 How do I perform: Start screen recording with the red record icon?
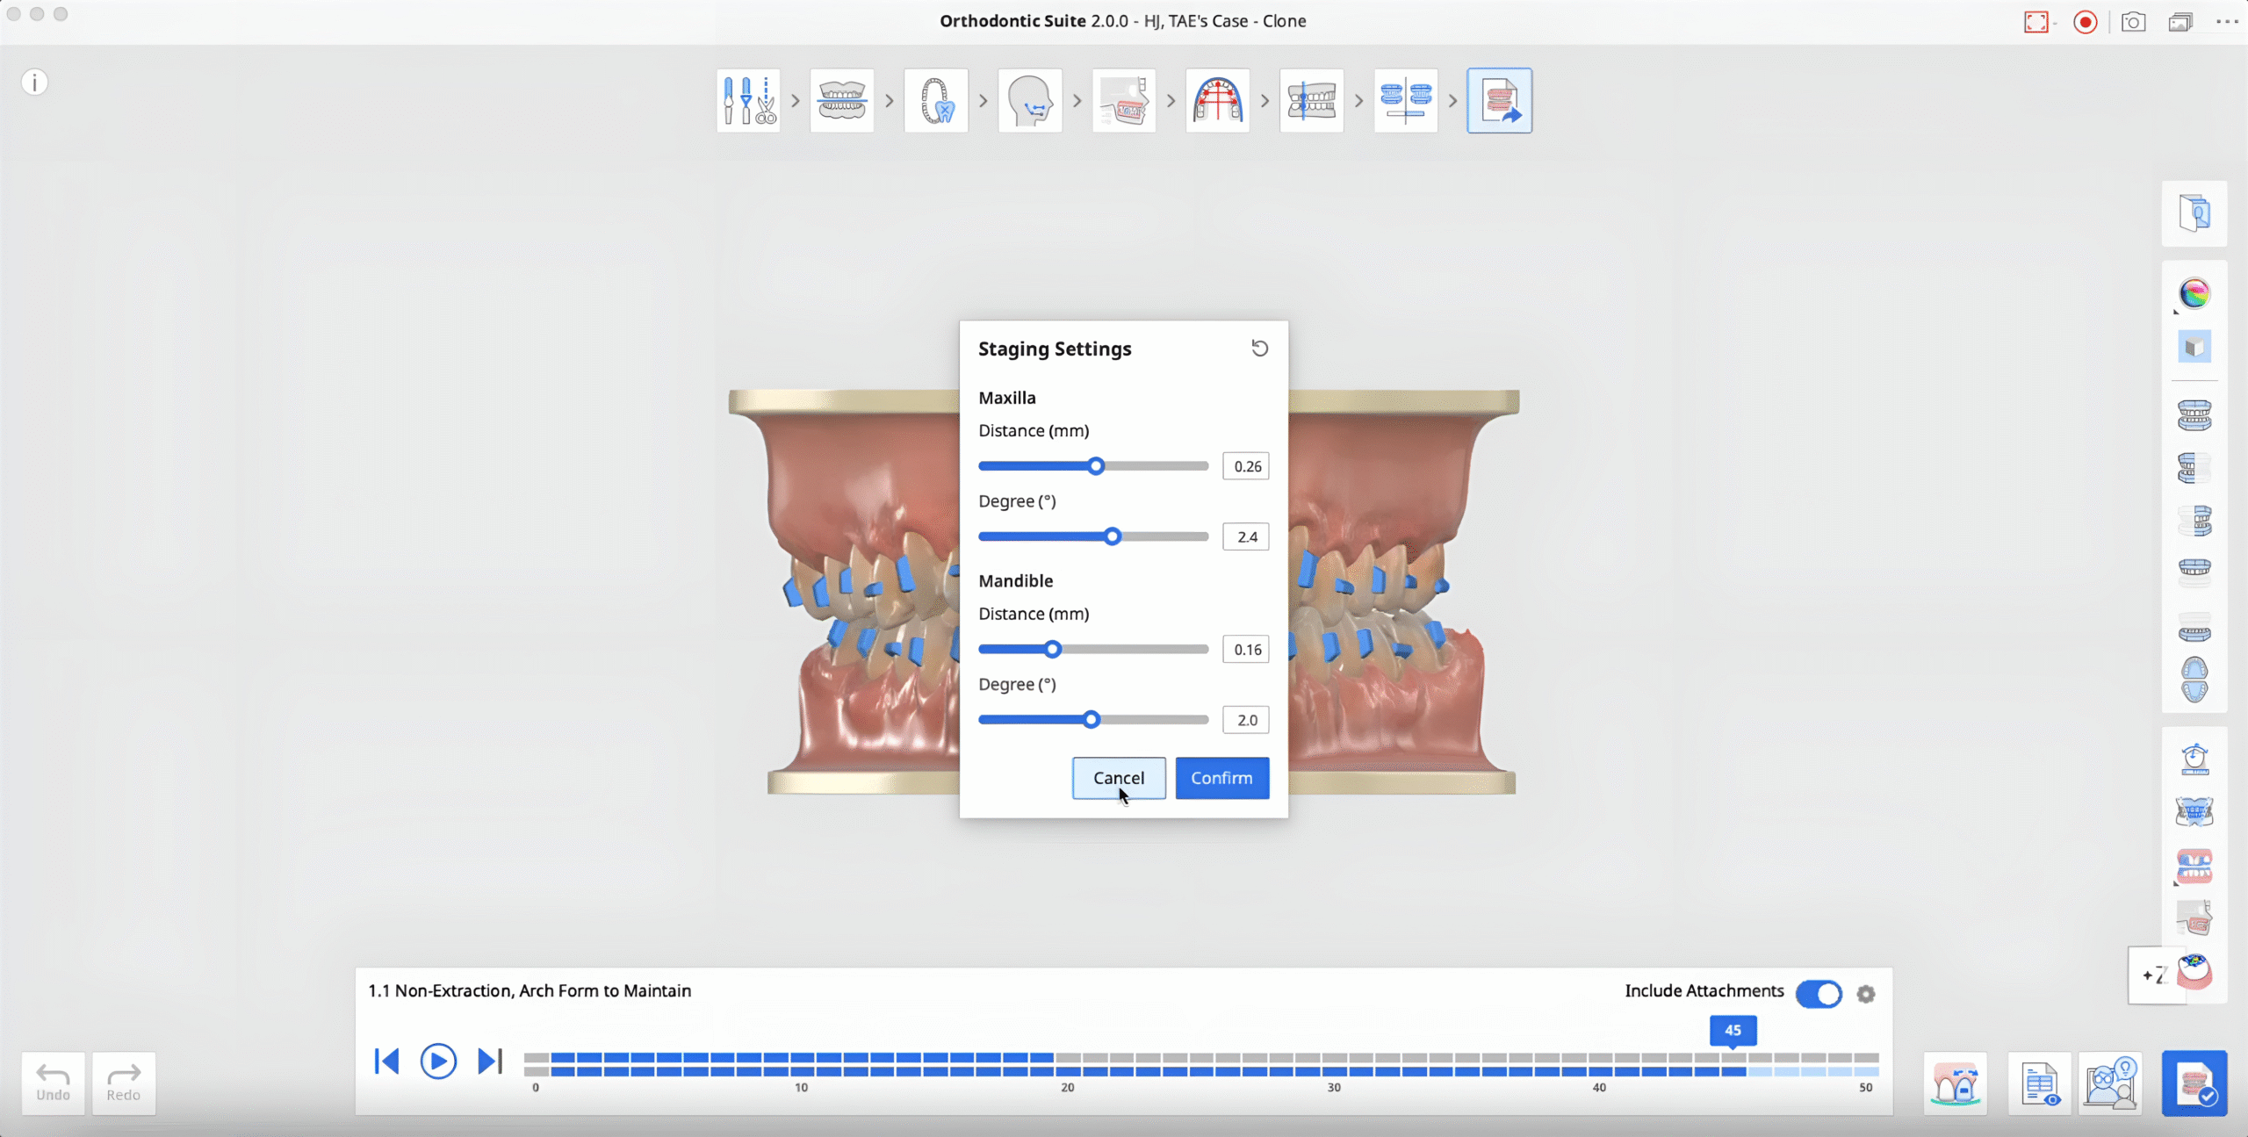pos(2085,22)
